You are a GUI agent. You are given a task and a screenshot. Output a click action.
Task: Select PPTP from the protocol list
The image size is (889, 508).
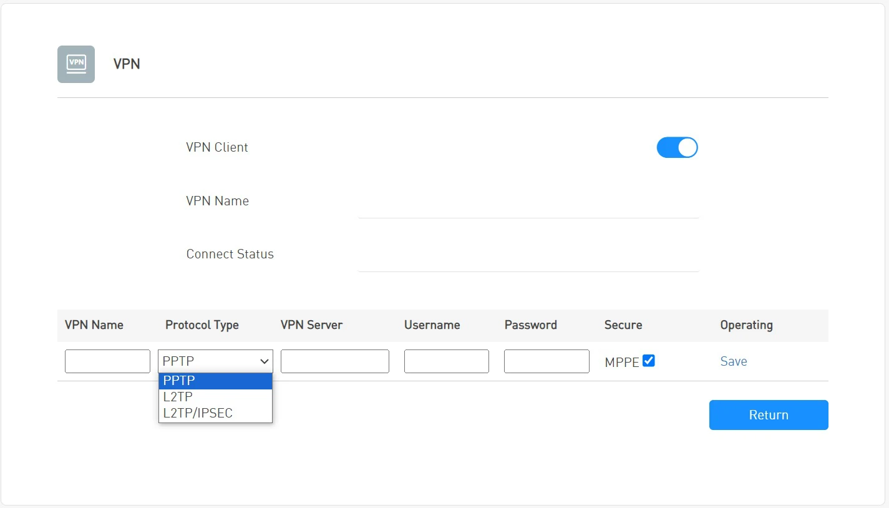(x=215, y=381)
